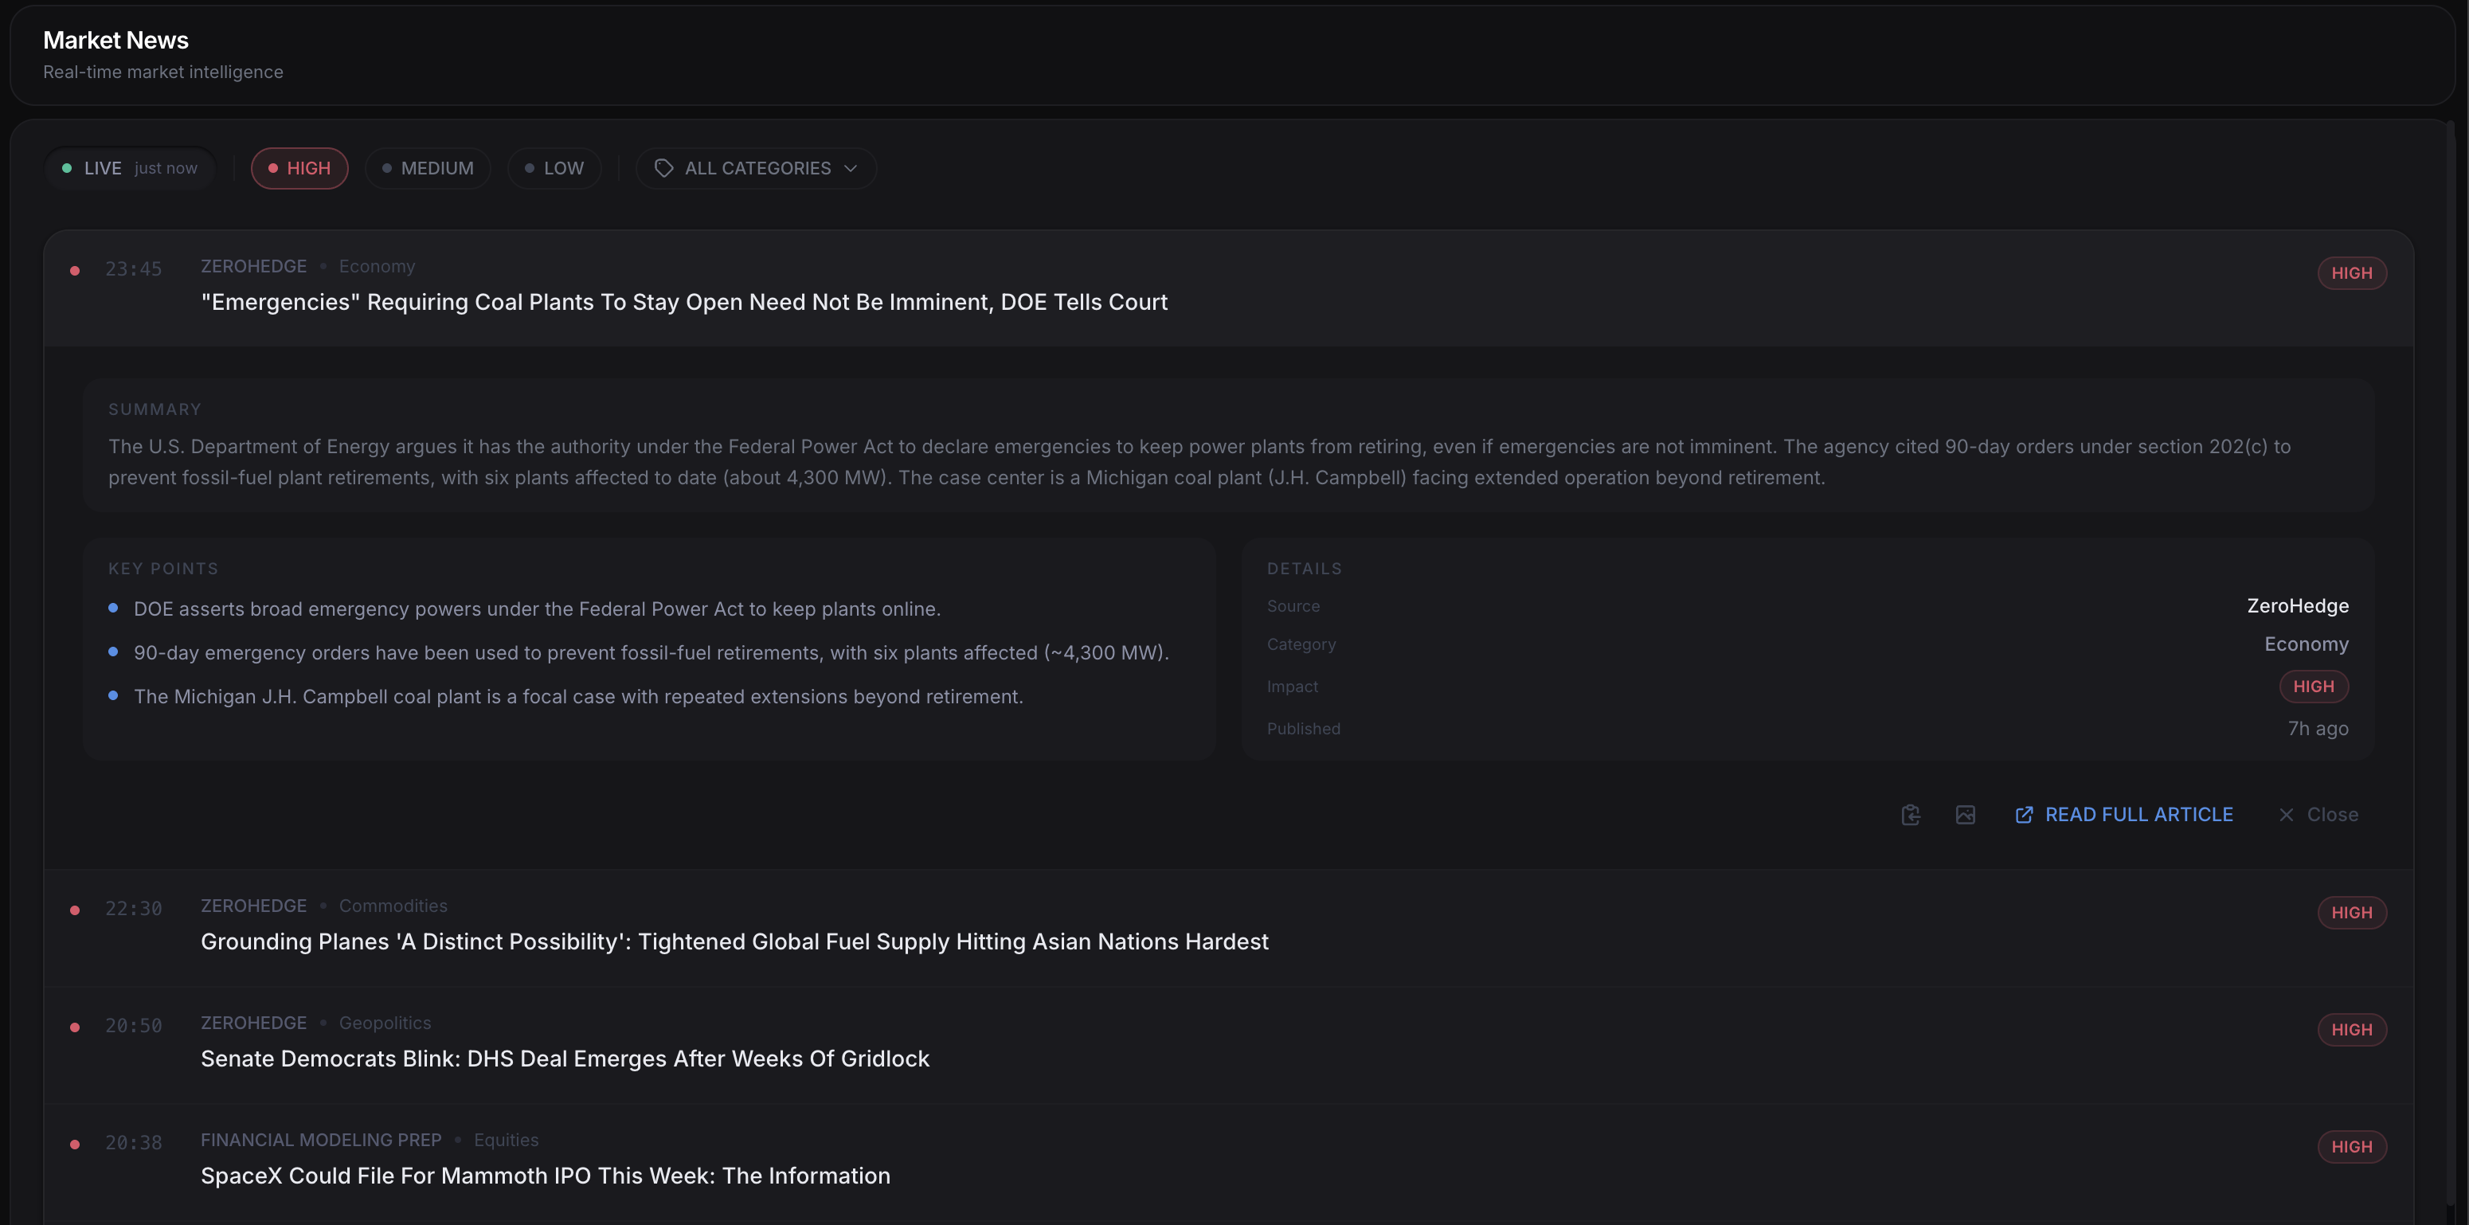Toggle the HIGH impact filter
This screenshot has height=1225, width=2469.
(299, 169)
